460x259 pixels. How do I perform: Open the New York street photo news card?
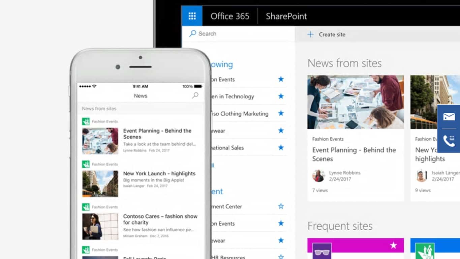(x=435, y=102)
